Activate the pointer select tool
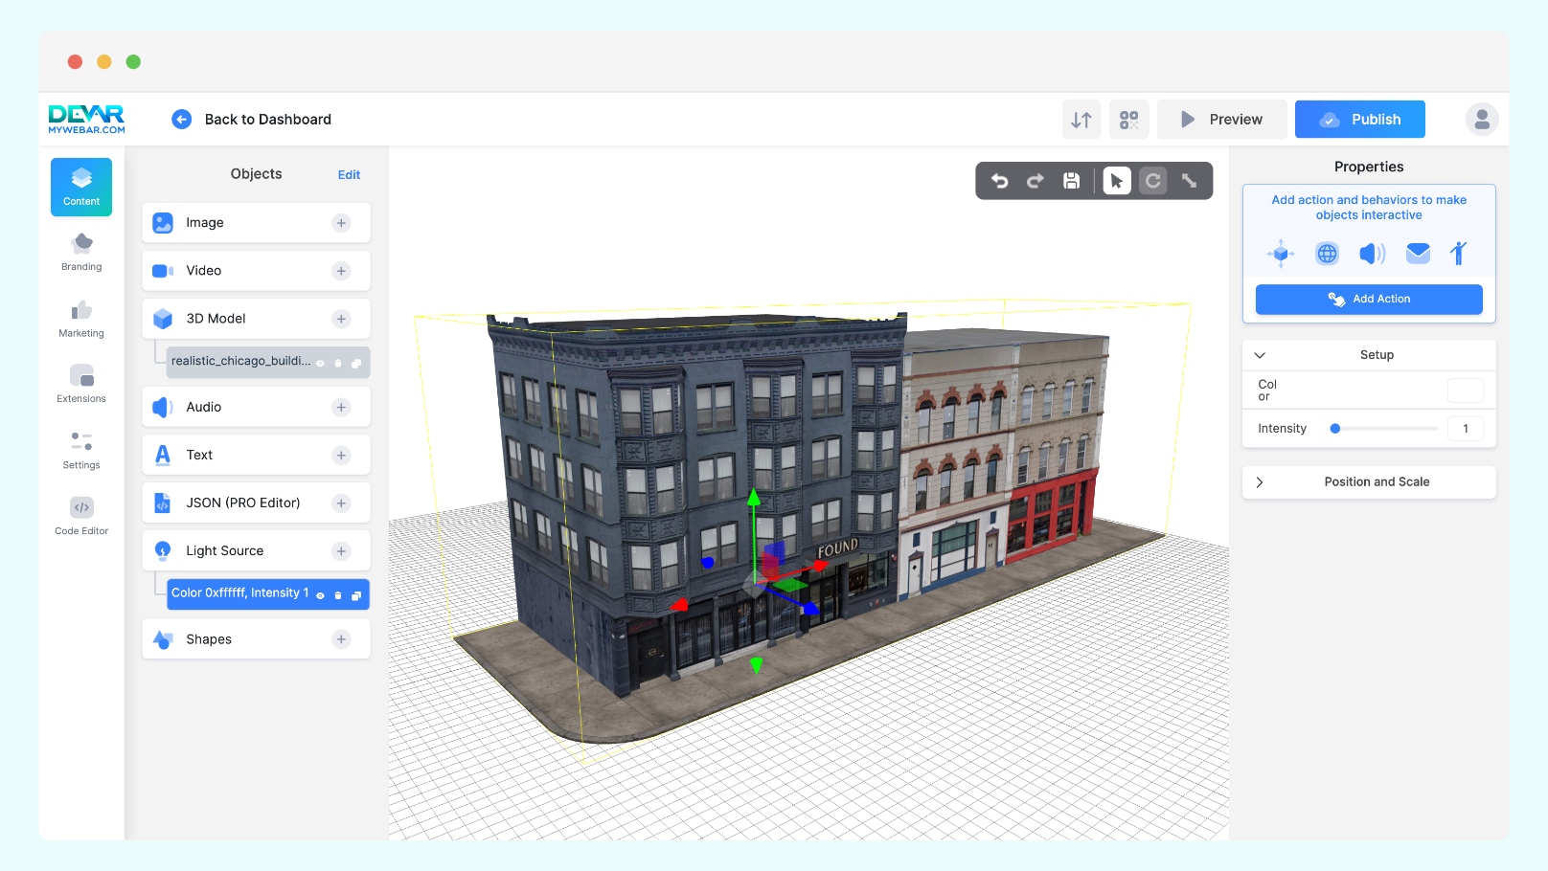The image size is (1548, 871). point(1117,181)
